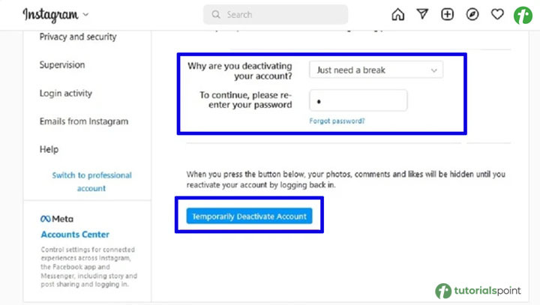
Task: Click the Meta logo in sidebar
Action: click(x=55, y=219)
